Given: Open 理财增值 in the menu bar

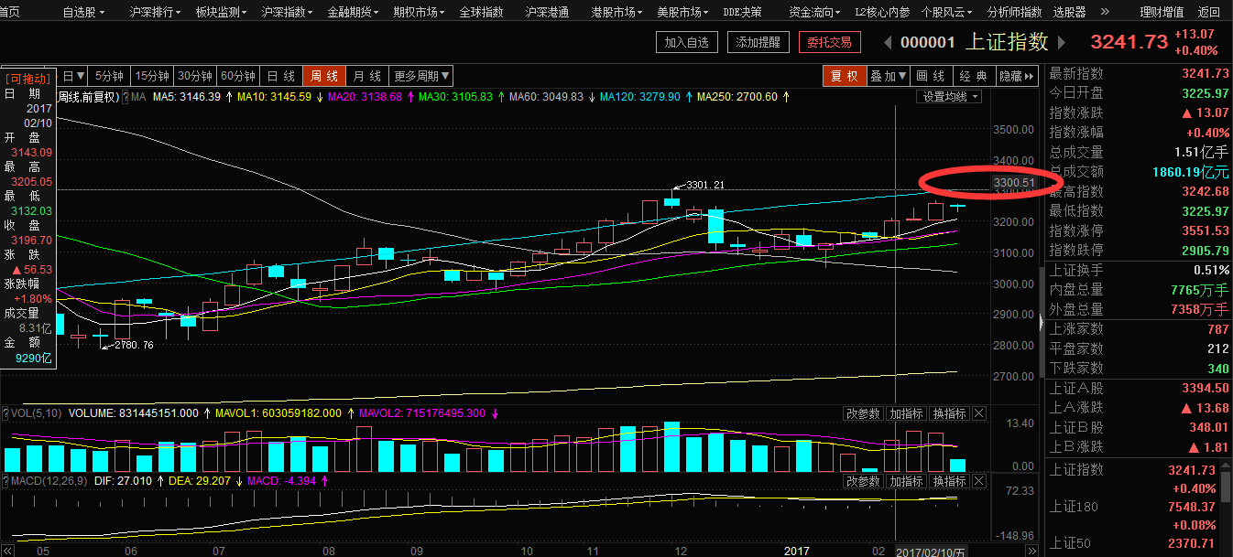Looking at the screenshot, I should (x=1161, y=12).
